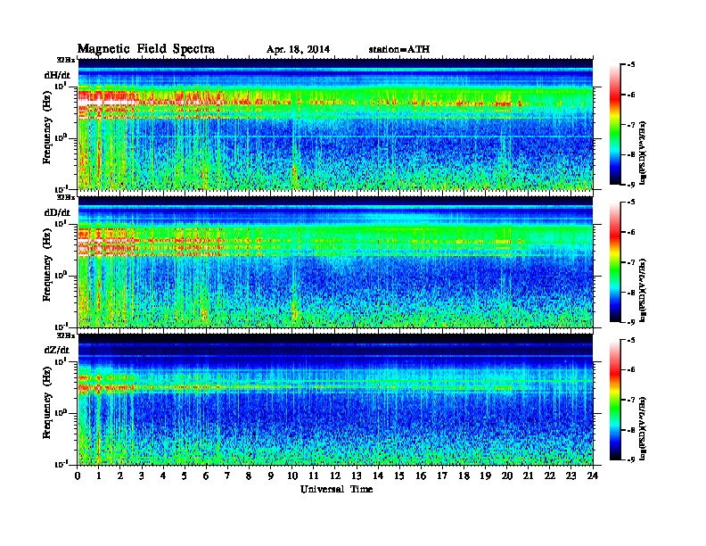
Task: Click hour "7" on the Universal Time axis
Action: click(x=228, y=476)
